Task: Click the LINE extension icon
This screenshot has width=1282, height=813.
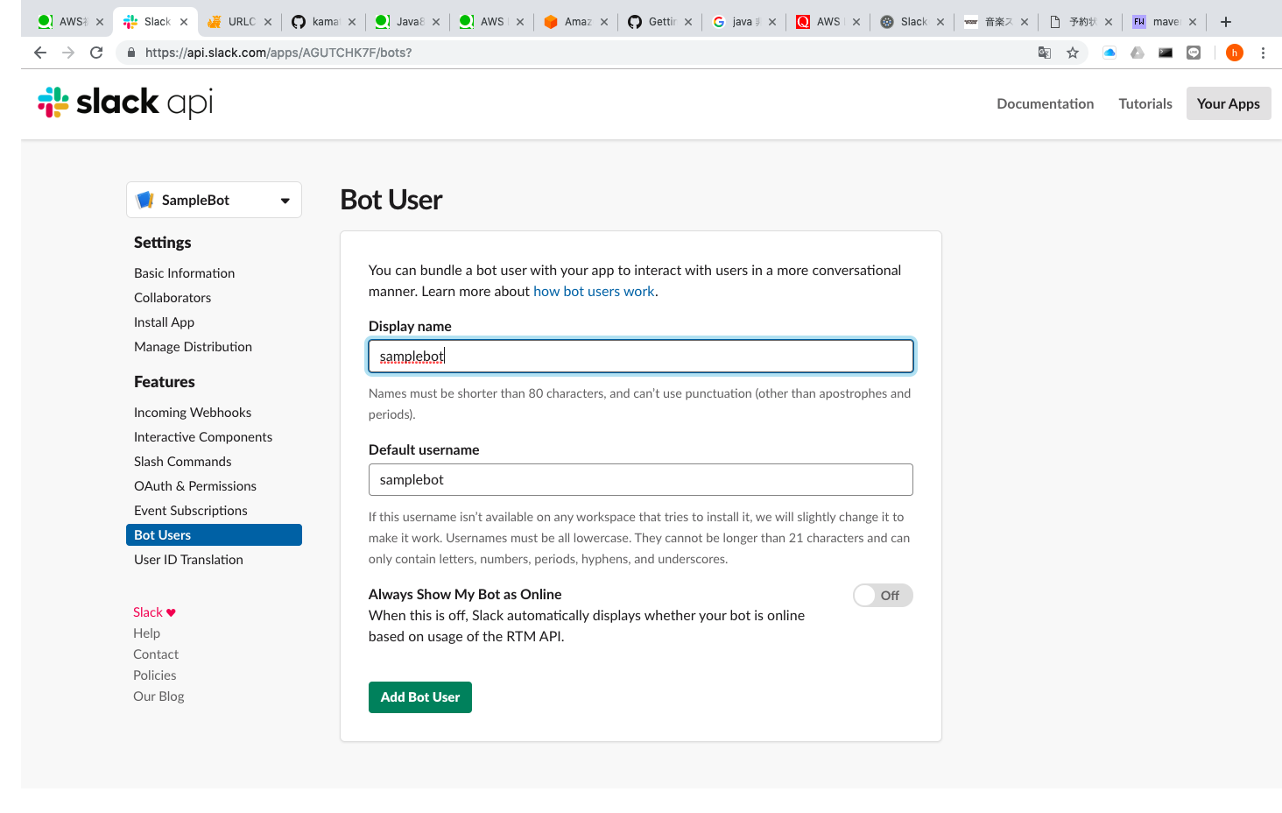Action: pos(1194,53)
